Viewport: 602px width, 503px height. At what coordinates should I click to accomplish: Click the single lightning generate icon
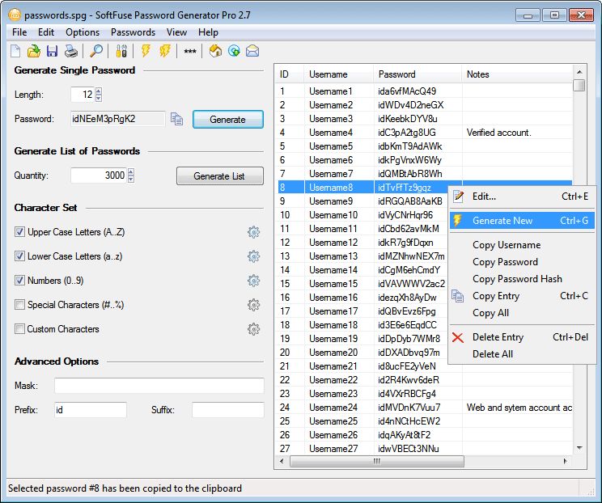(x=146, y=51)
